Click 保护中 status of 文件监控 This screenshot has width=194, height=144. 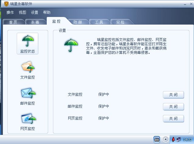coord(104,94)
